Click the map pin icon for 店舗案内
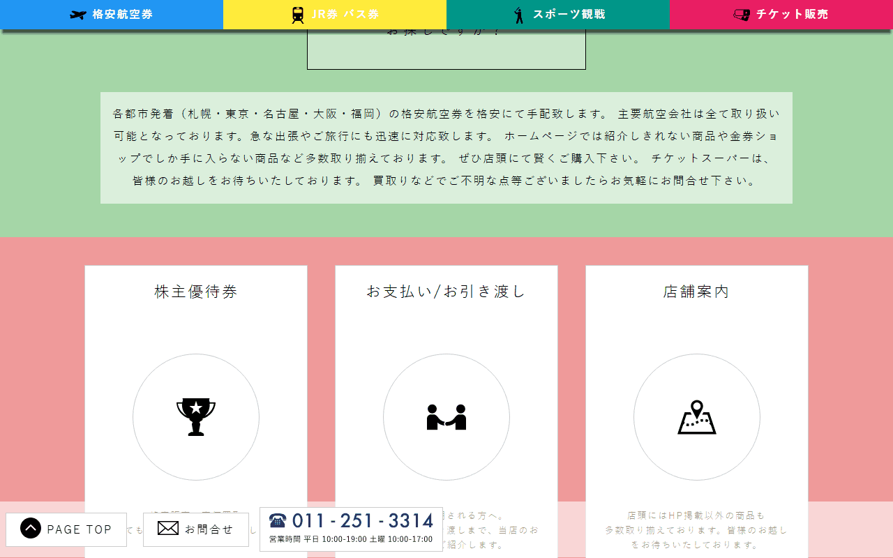This screenshot has width=893, height=558. pos(697,417)
